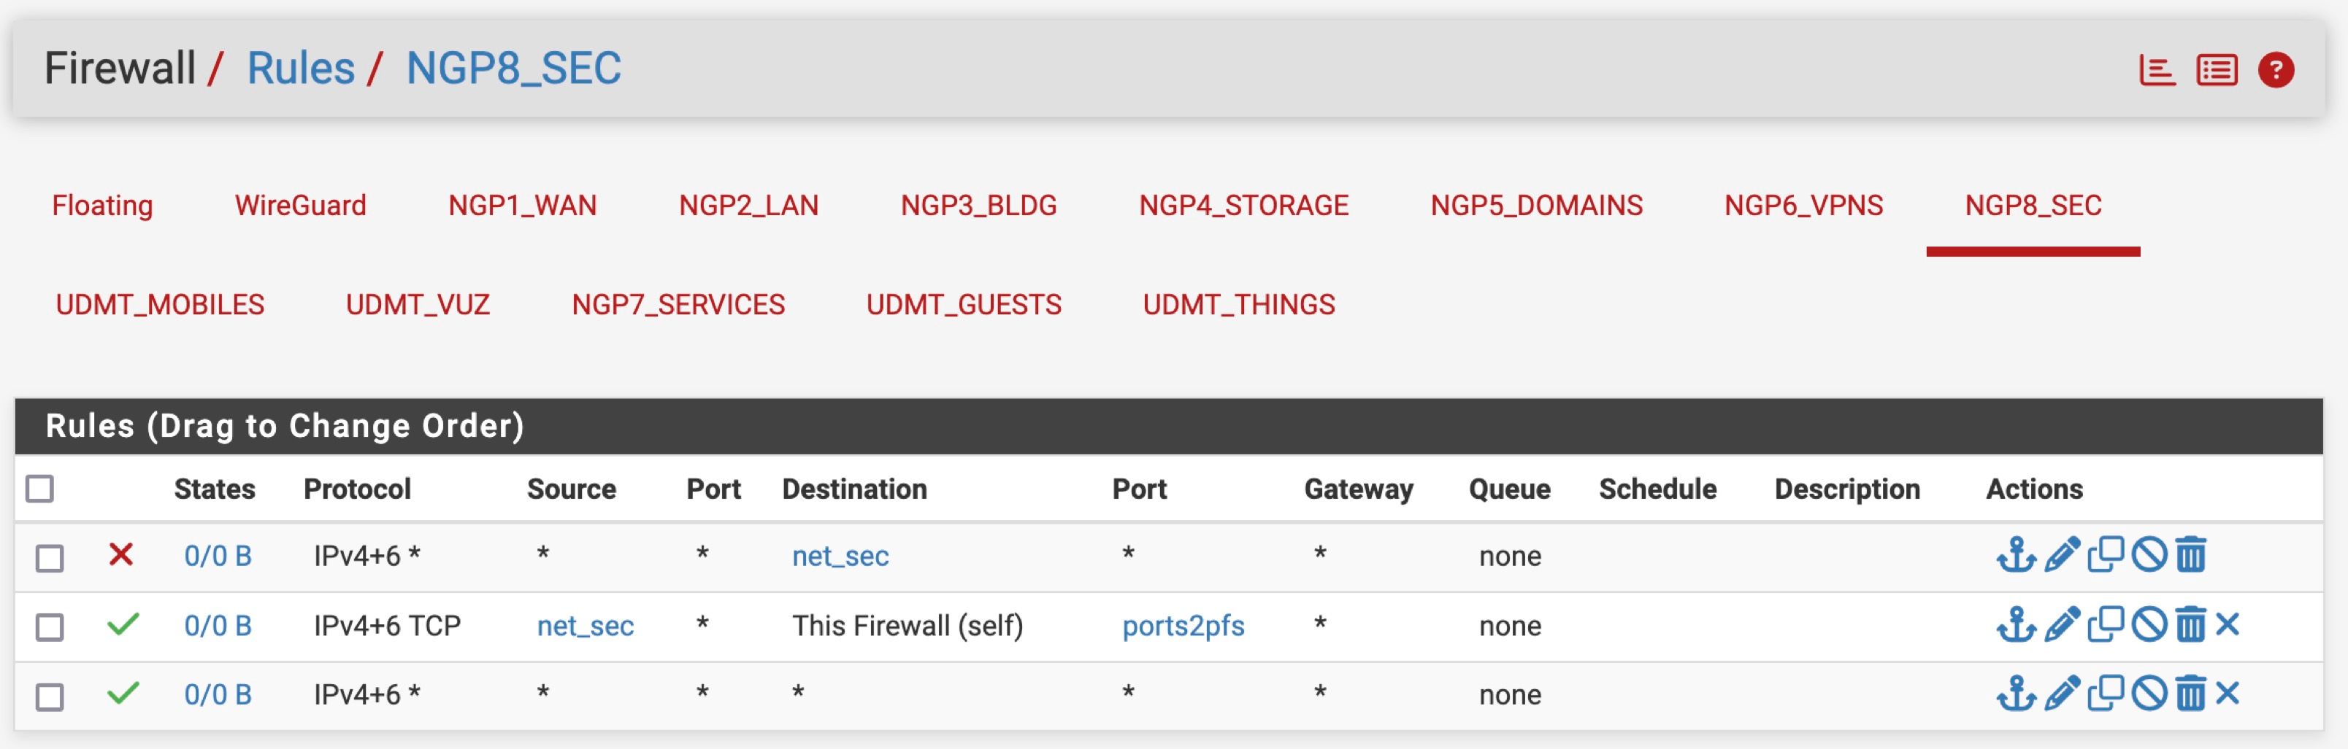Open the net_sec destination alias link
The height and width of the screenshot is (749, 2348).
(x=840, y=556)
